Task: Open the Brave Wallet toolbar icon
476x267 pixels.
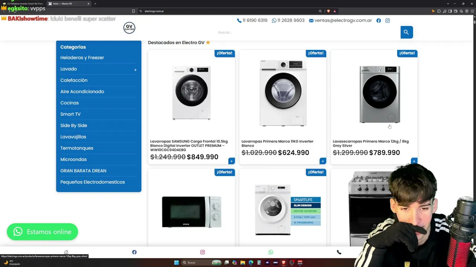Action: coord(456,11)
